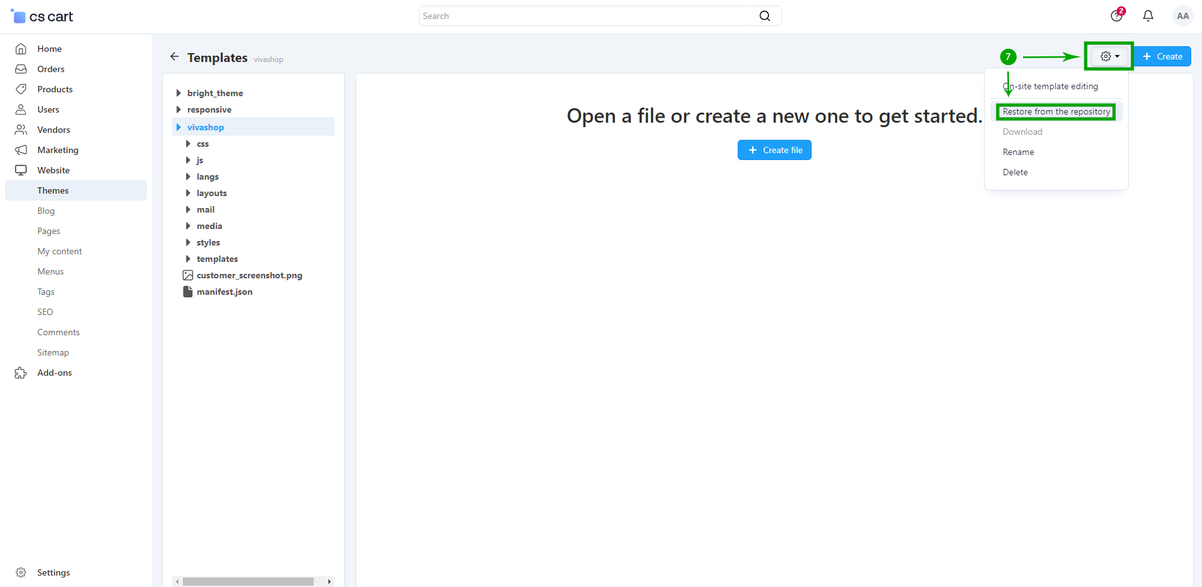This screenshot has width=1202, height=587.
Task: Expand the templates folder in vivashop
Action: [x=188, y=259]
